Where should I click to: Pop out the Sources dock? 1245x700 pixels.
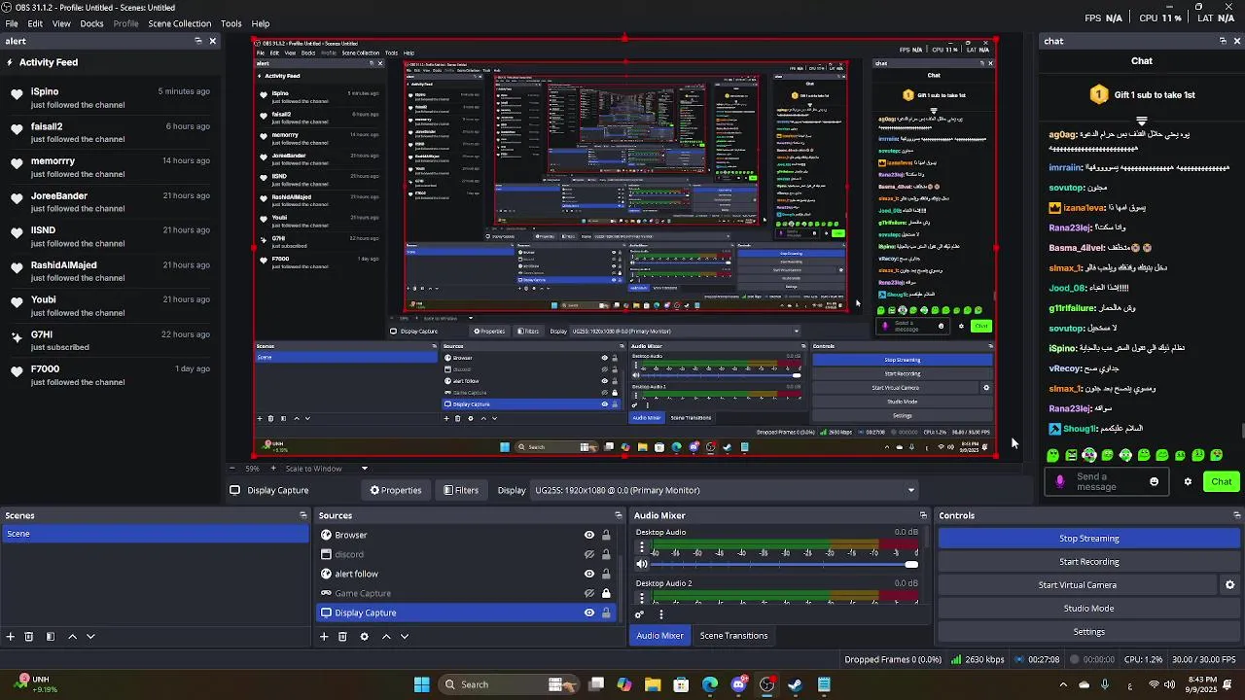click(618, 515)
